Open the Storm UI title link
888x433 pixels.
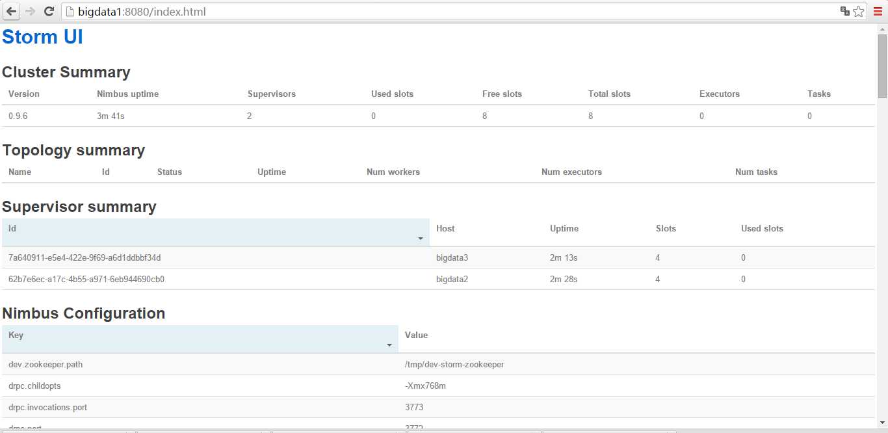pyautogui.click(x=42, y=37)
